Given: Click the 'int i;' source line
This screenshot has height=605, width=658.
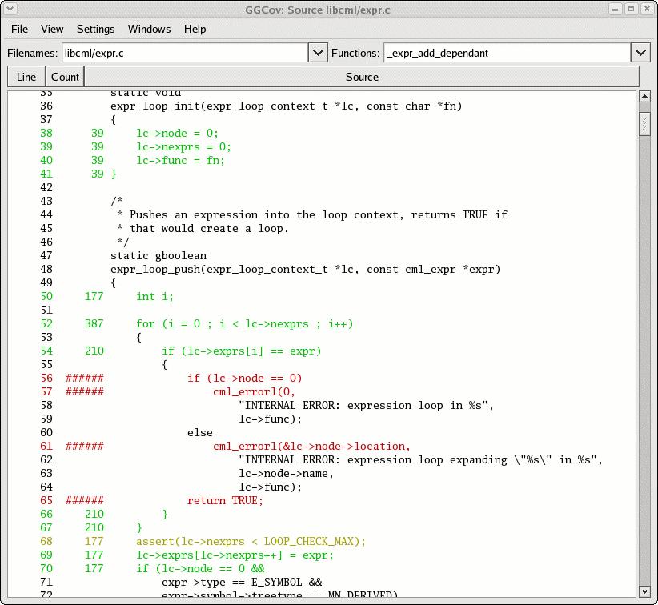Looking at the screenshot, I should click(x=154, y=297).
